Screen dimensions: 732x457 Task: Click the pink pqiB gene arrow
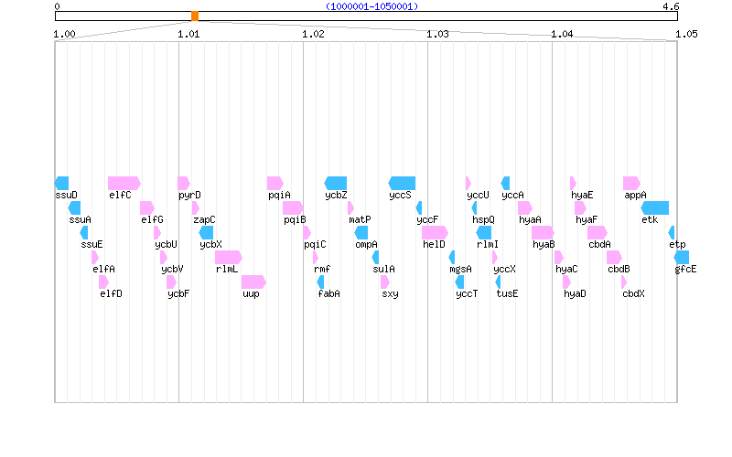tap(293, 207)
